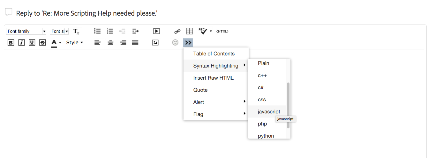Viewport: 436px width, 158px height.
Task: Click the syntax language list scrollbar
Action: 288,105
